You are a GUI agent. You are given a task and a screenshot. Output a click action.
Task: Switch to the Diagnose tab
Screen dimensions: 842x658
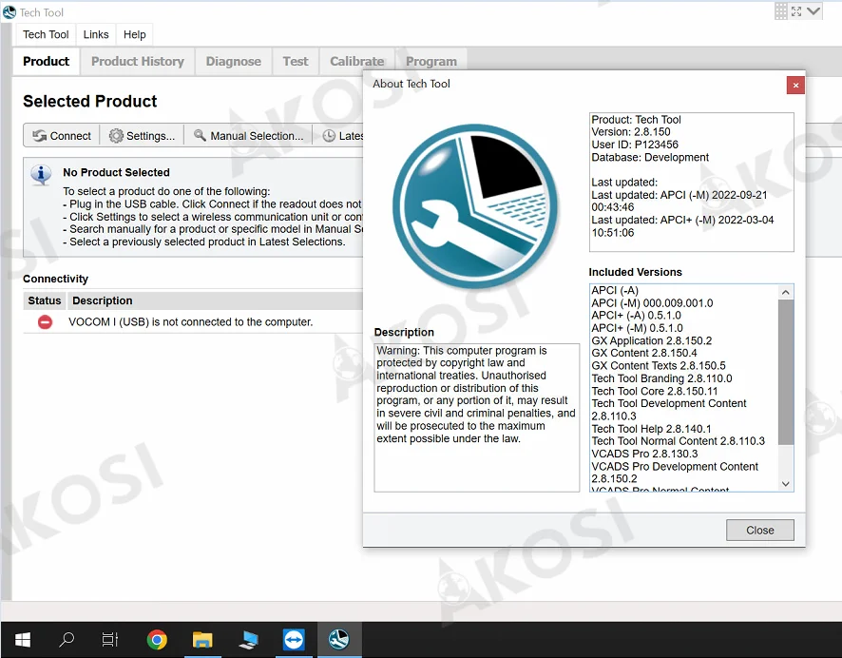tap(234, 61)
